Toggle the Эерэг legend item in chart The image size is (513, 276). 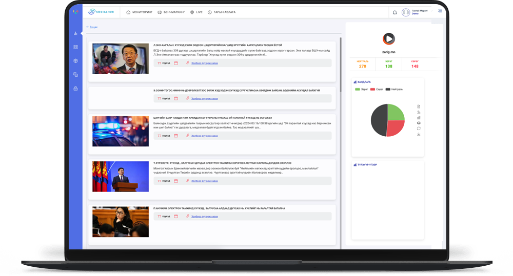(361, 89)
